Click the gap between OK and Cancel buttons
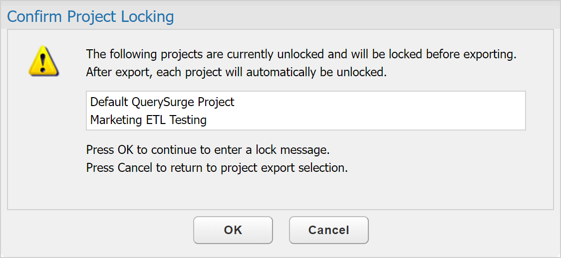The height and width of the screenshot is (258, 561). 281,230
